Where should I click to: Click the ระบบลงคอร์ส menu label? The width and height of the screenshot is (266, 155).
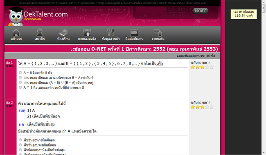87,39
